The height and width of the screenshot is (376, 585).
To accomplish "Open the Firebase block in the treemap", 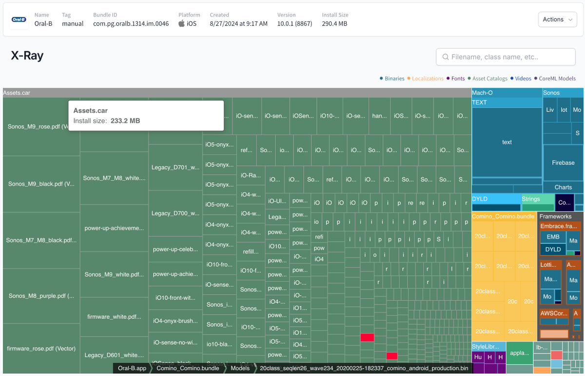I will pos(563,163).
